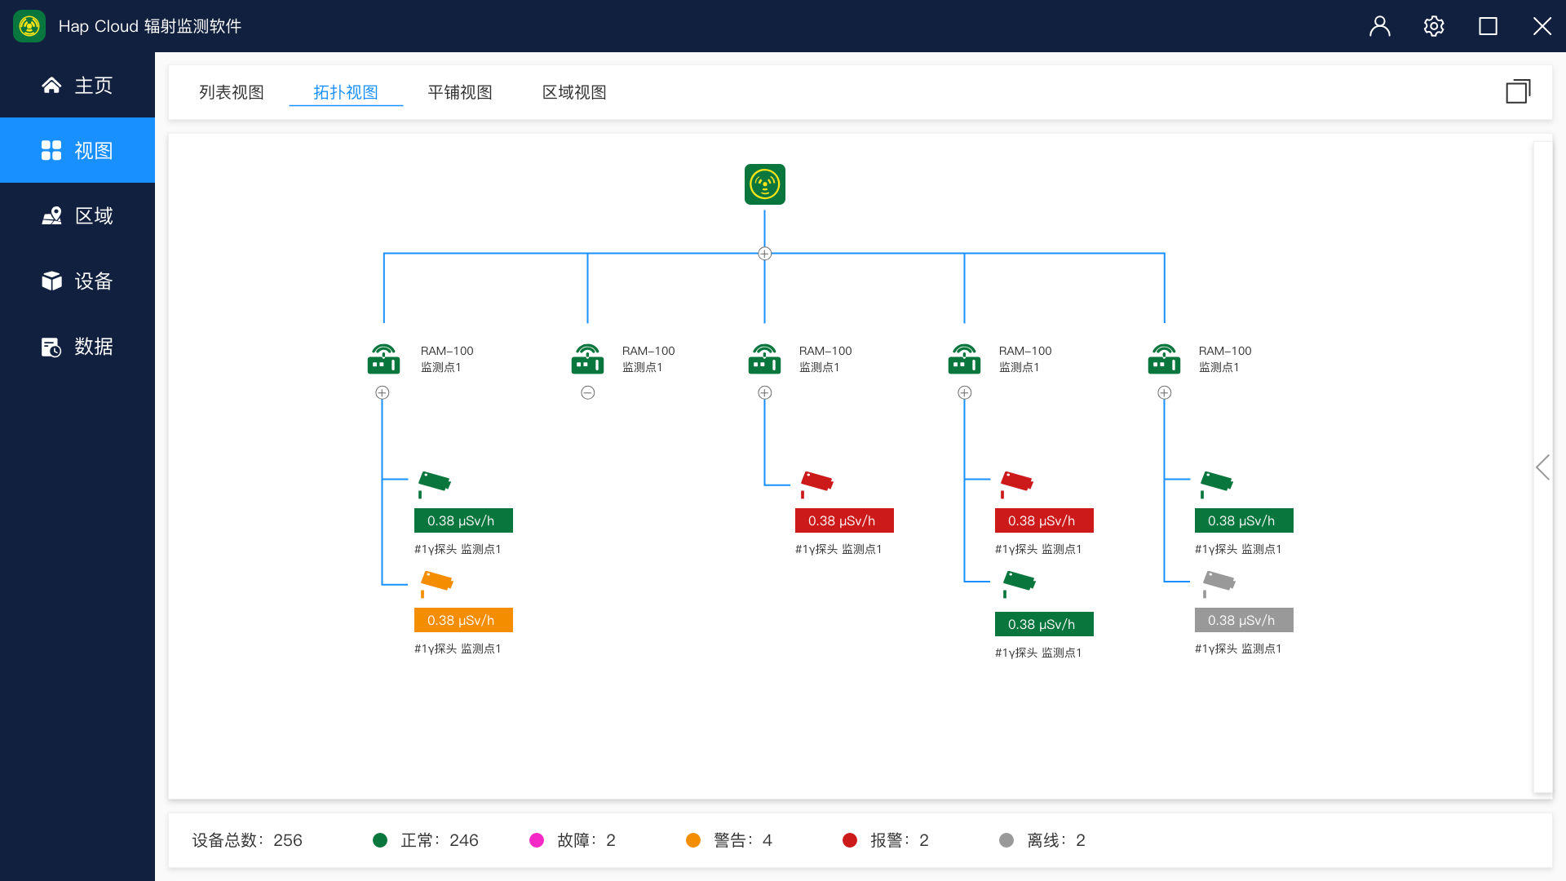This screenshot has width=1566, height=881.
Task: Open settings via the gear icon
Action: click(1434, 26)
